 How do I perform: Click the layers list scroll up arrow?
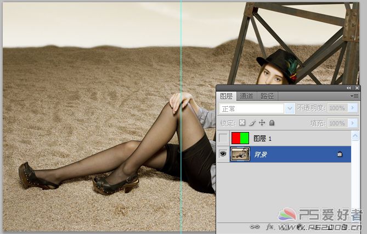pos(355,135)
